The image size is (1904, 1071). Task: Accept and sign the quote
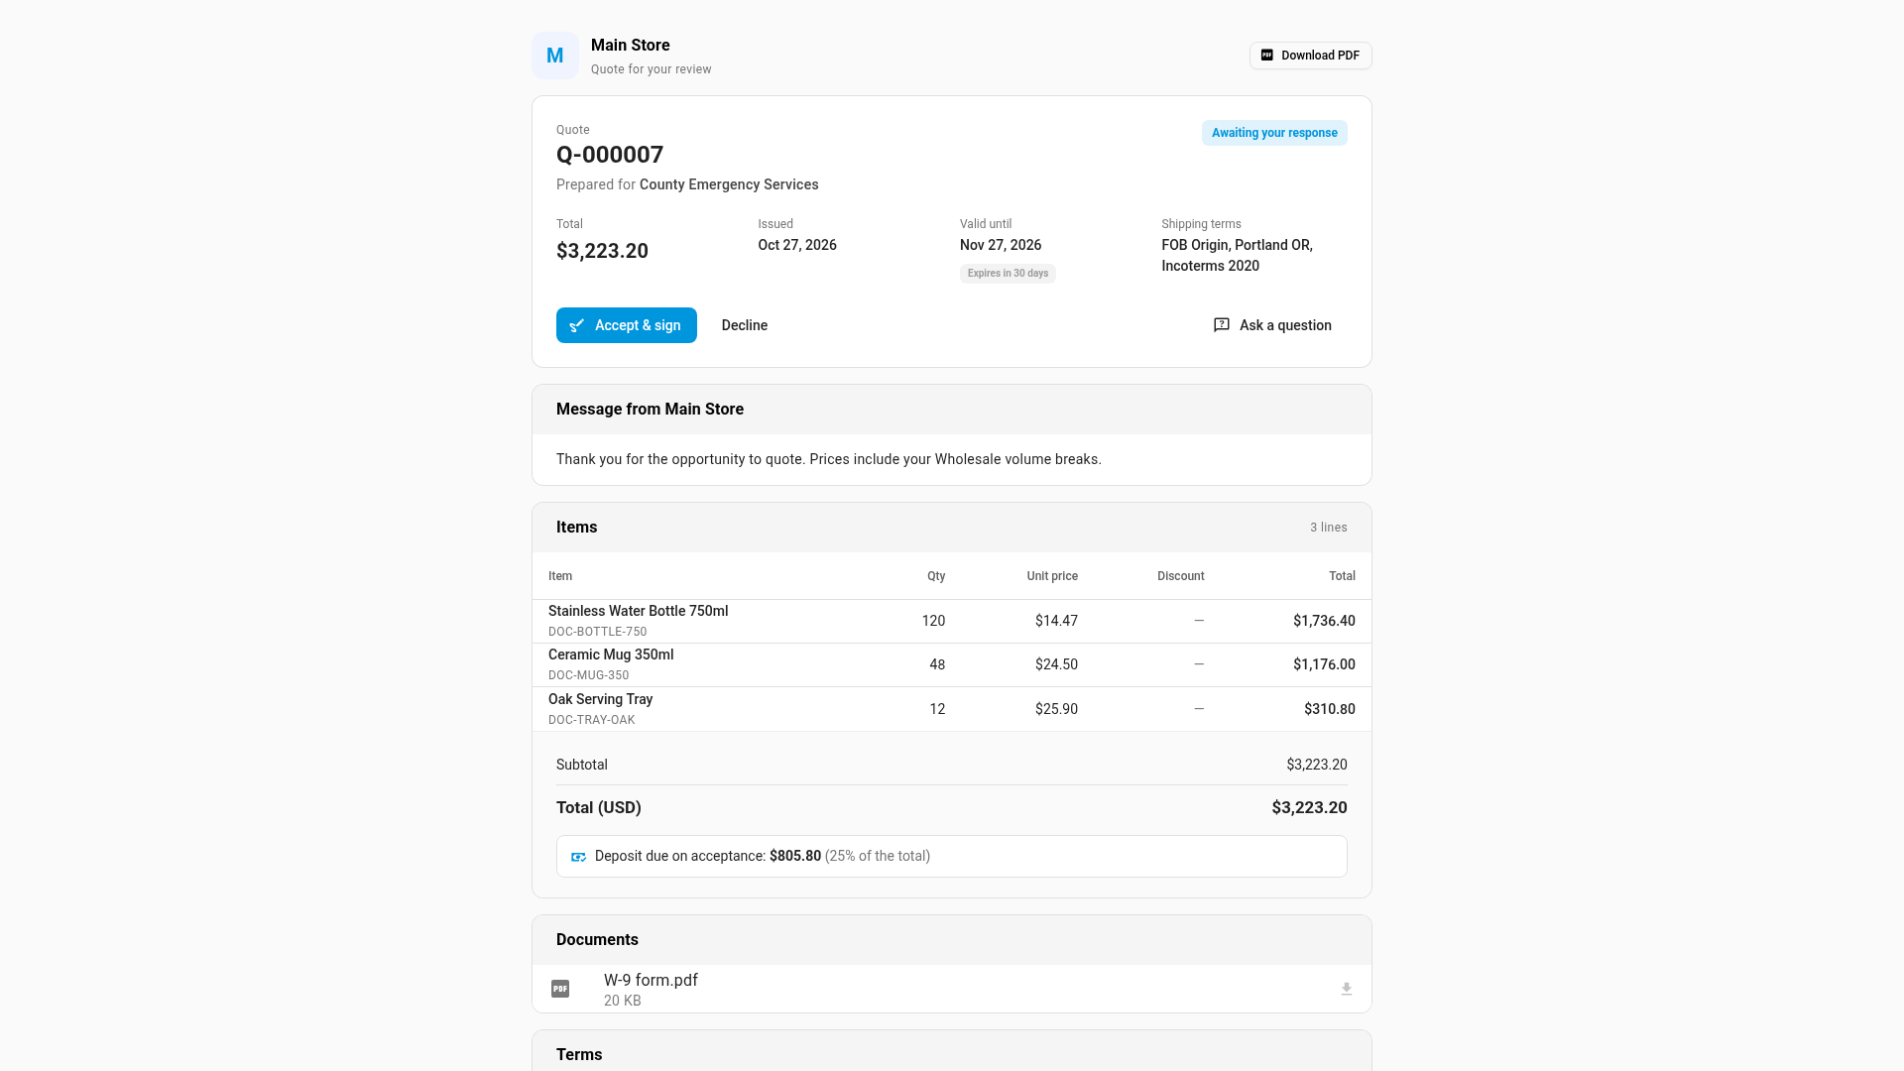(627, 325)
